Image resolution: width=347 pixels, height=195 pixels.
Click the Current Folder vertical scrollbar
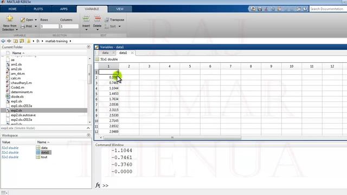pyautogui.click(x=89, y=74)
